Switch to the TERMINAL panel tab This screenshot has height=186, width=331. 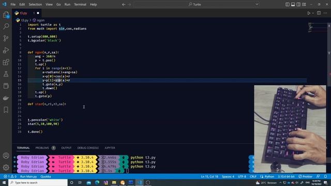pos(23,148)
